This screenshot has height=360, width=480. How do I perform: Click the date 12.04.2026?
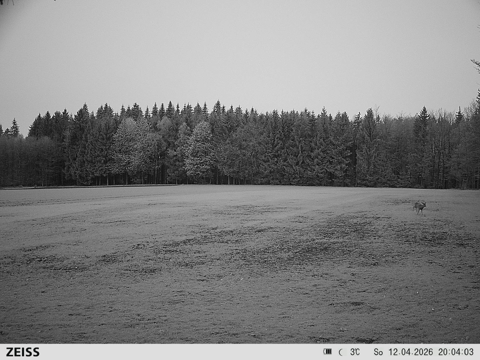pyautogui.click(x=410, y=352)
